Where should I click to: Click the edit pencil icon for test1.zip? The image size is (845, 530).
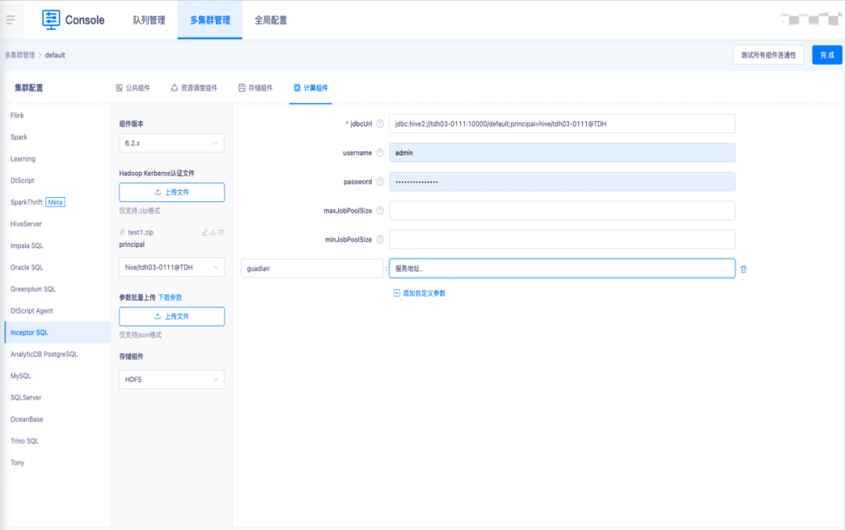(205, 232)
